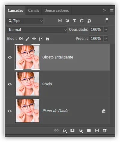Hide the Pixels layer
This screenshot has width=120, height=142.
[x=10, y=84]
